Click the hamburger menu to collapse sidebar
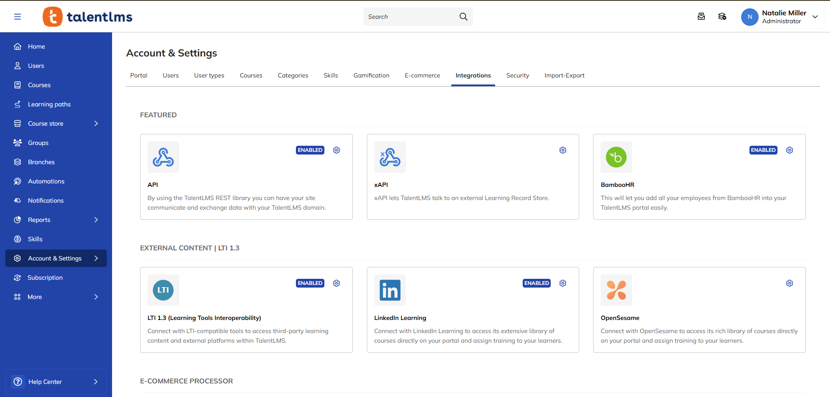830x397 pixels. tap(18, 16)
